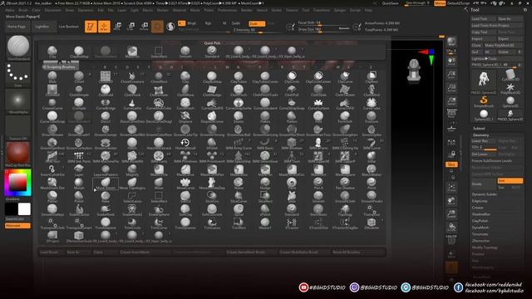
Task: Pick the Topology brush
Action: tap(345, 210)
